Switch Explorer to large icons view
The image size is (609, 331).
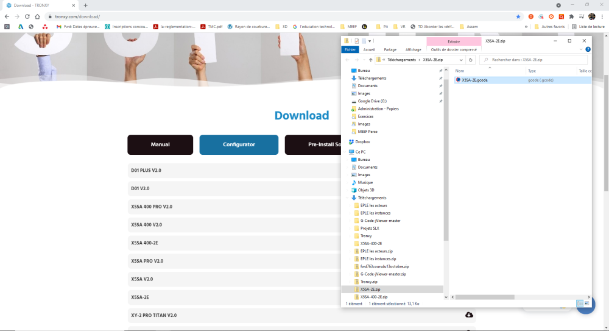click(587, 304)
